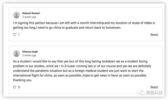Click the 薄鼠科技 watermark text
Screen dimensions: 168x100
[x=154, y=92]
